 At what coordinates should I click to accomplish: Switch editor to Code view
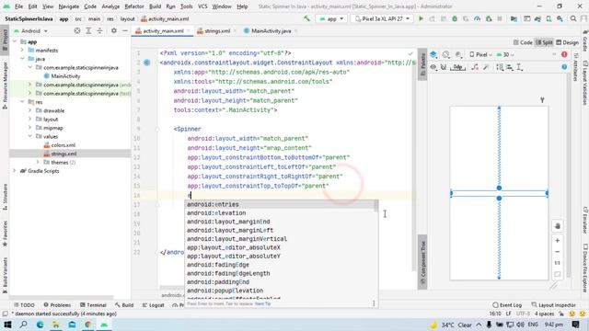pyautogui.click(x=523, y=42)
